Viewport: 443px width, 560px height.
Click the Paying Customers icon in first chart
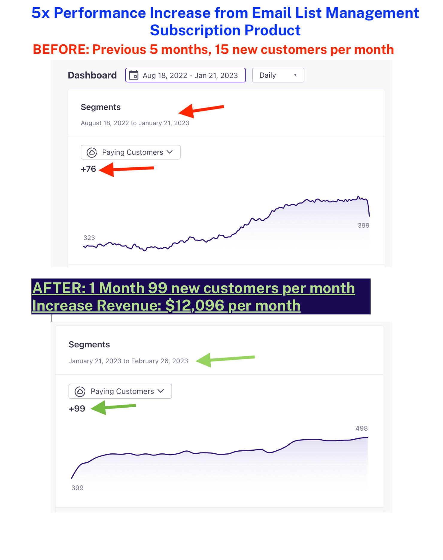(x=92, y=152)
